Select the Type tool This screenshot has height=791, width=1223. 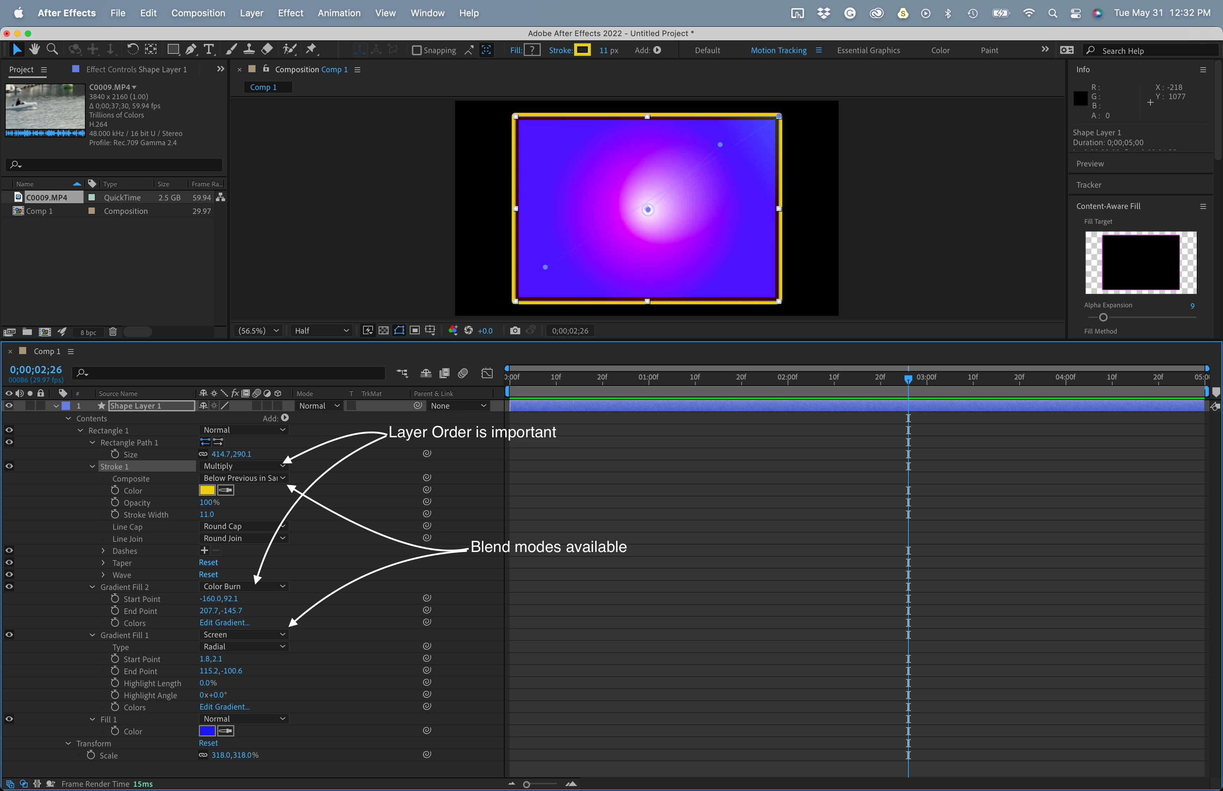[208, 49]
